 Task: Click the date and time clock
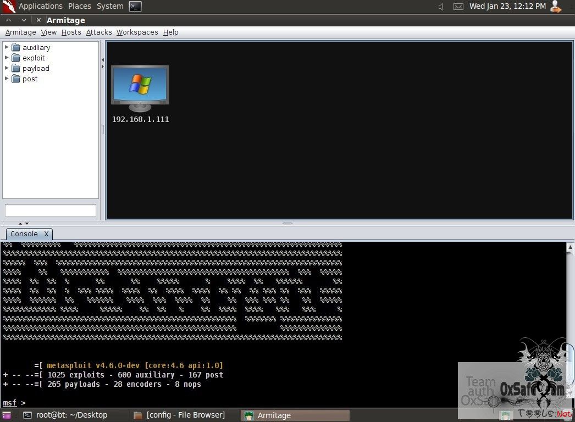coord(507,6)
